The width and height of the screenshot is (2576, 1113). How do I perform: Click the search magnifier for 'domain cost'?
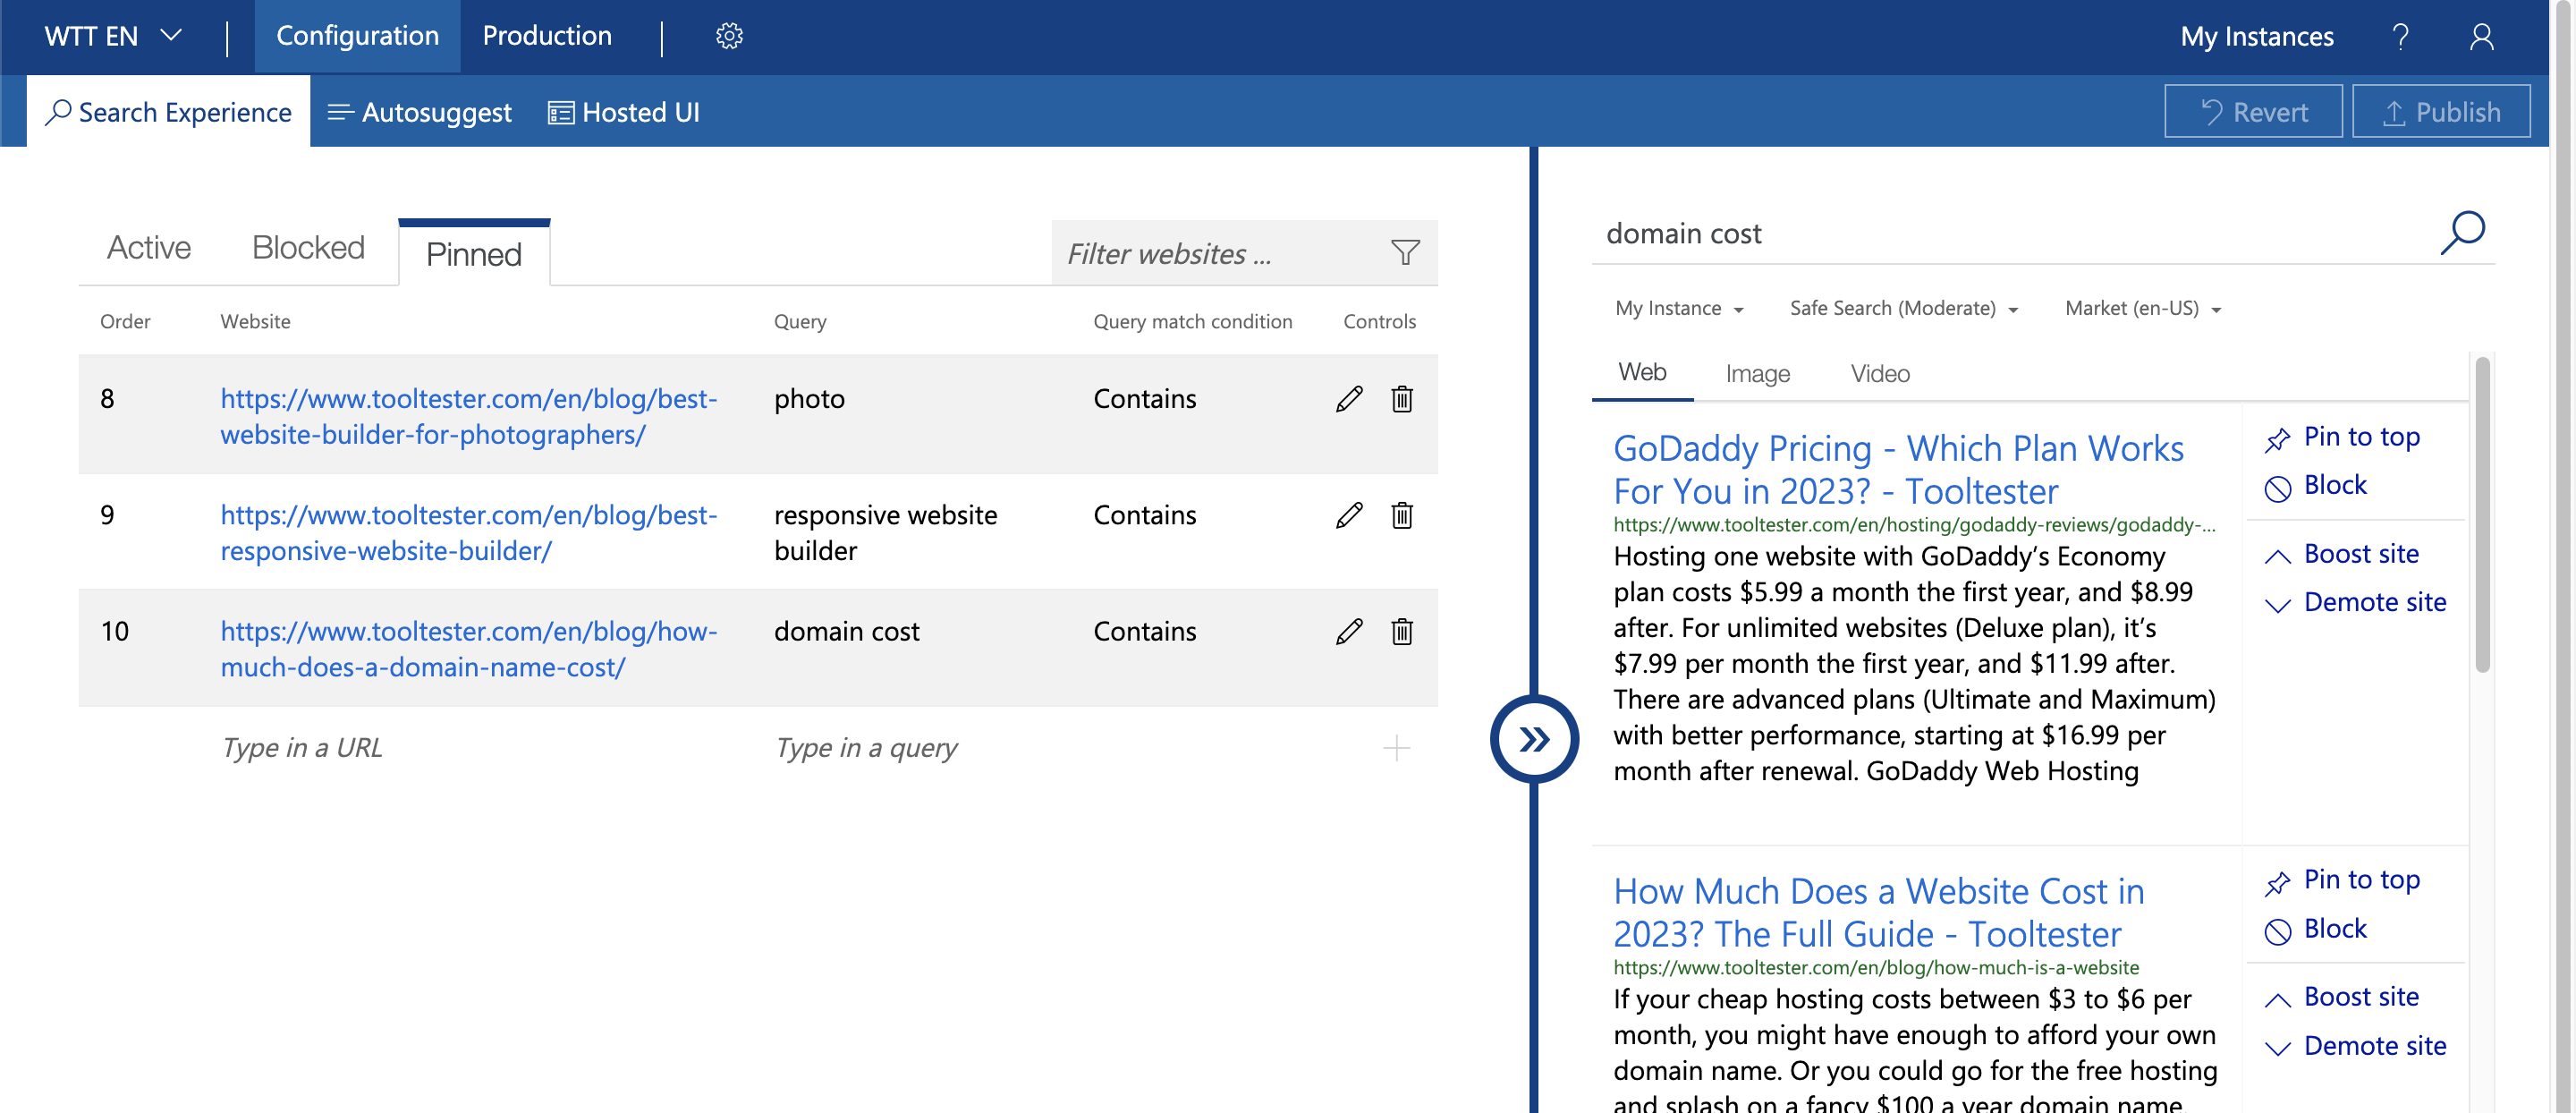click(x=2463, y=232)
